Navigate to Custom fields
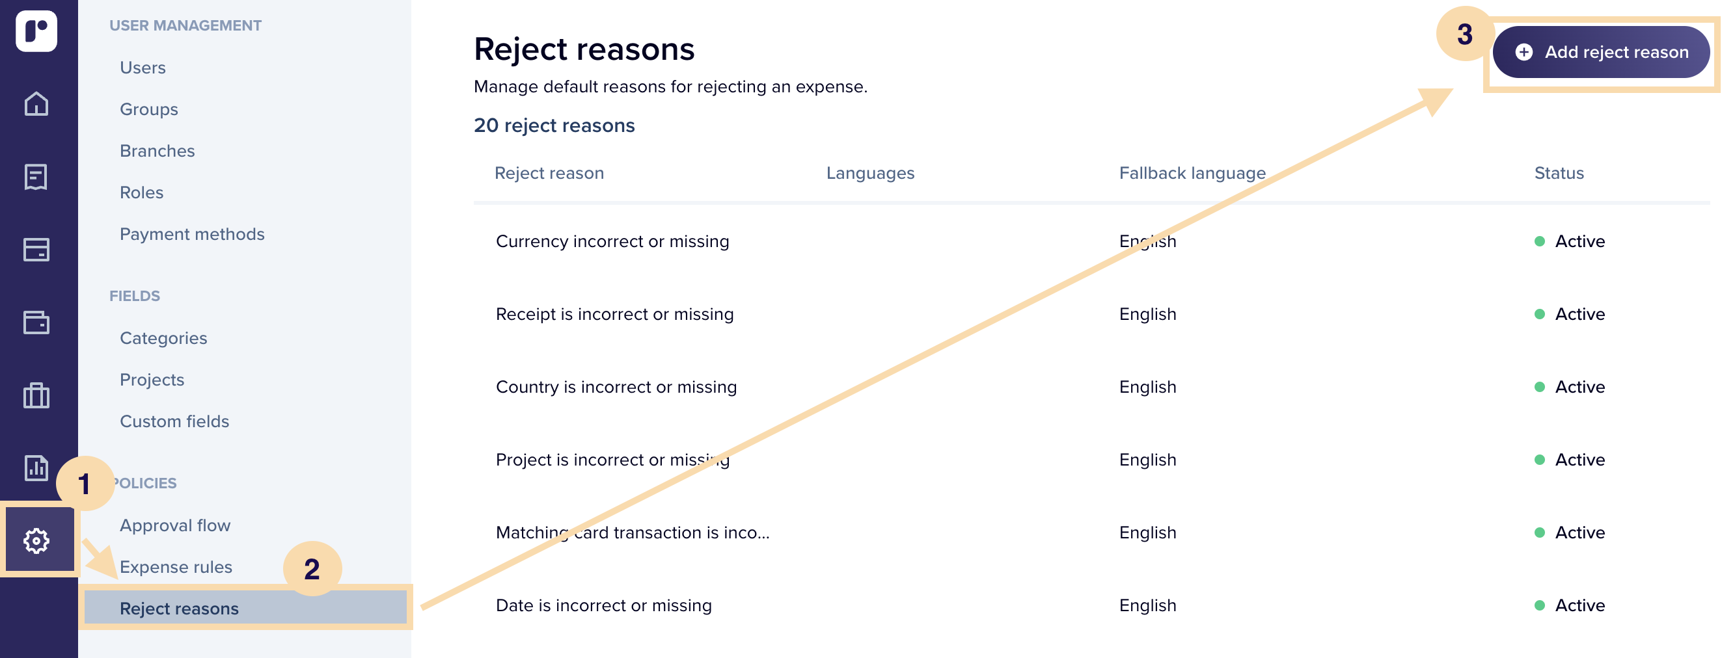Screen dimensions: 1735x658 pyautogui.click(x=174, y=421)
